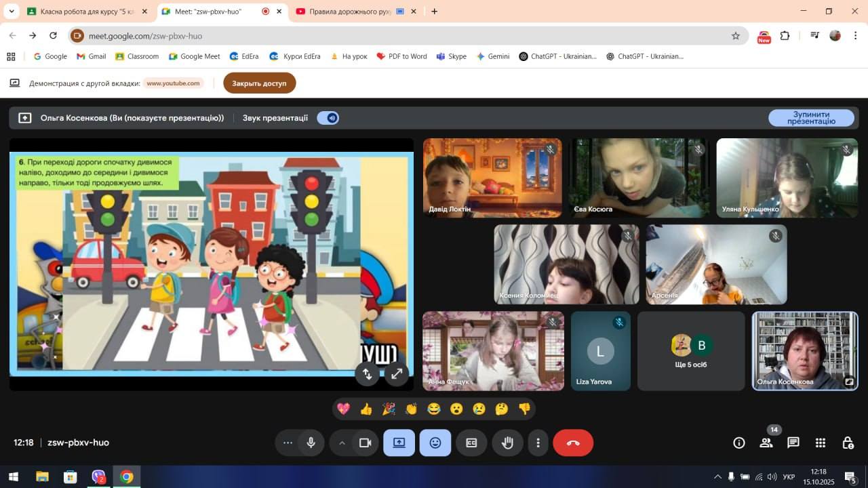868x488 pixels.
Task: Click the raise hand icon
Action: coord(507,443)
